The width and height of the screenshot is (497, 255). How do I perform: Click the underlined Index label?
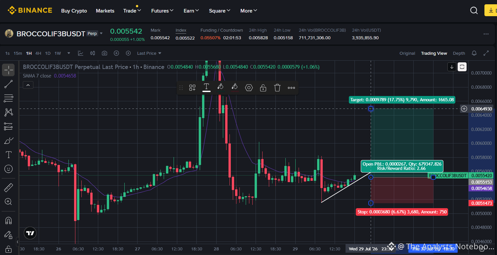tap(181, 30)
